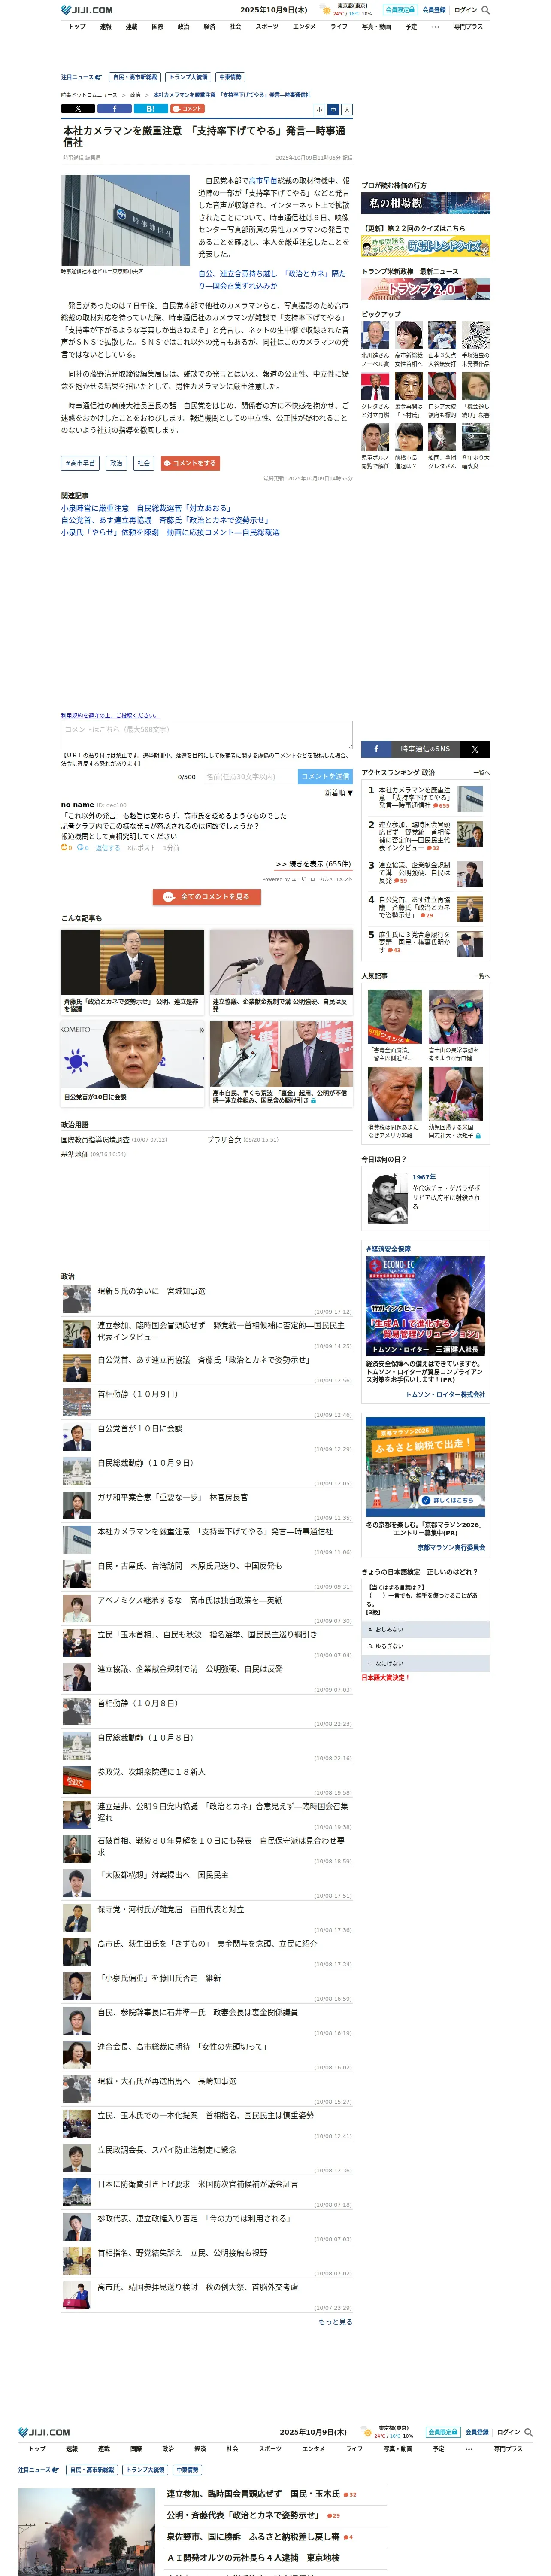This screenshot has height=2576, width=551.
Task: Open the 国際 nav tab in top header
Action: coord(157,27)
